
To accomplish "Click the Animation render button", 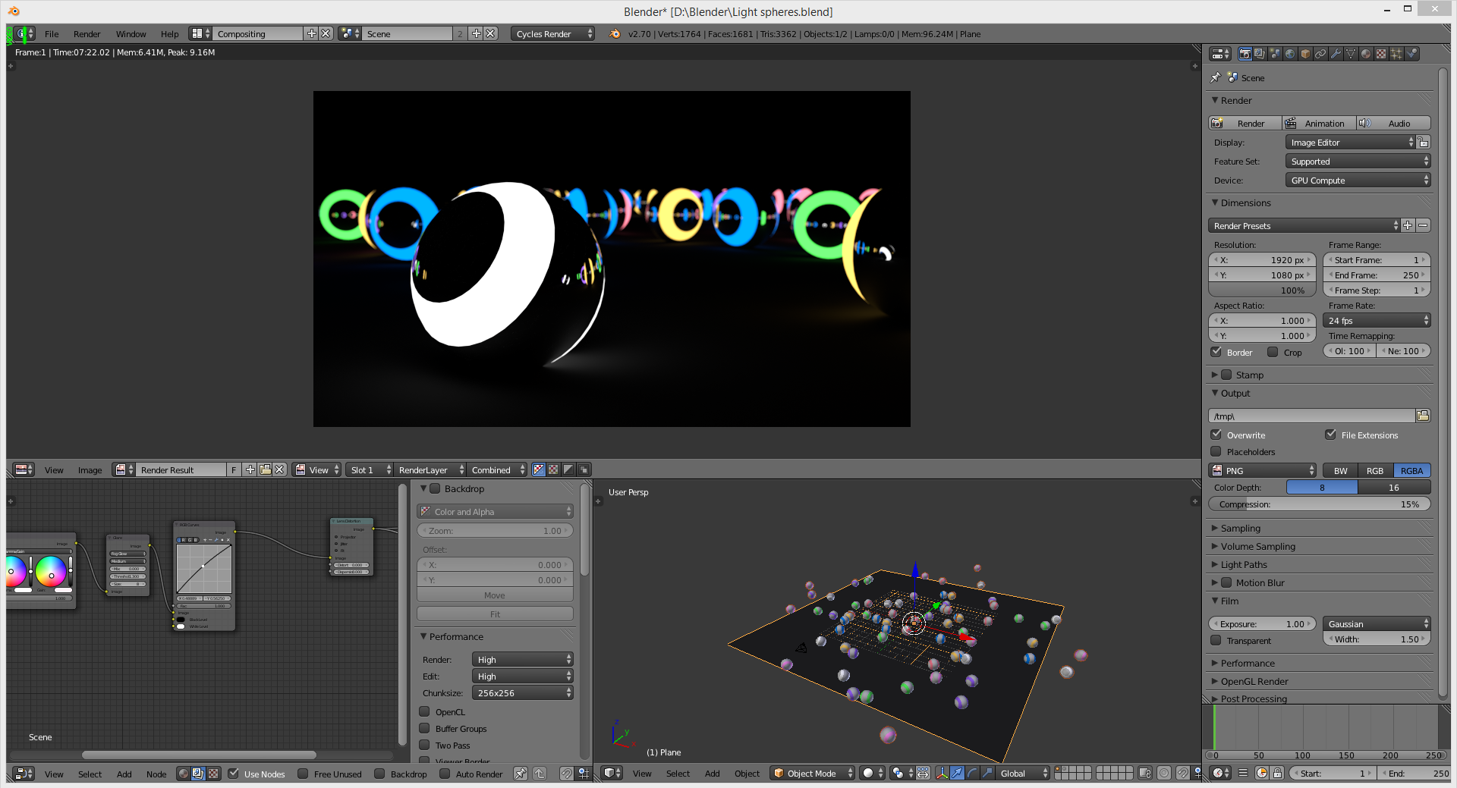I will pos(1319,123).
